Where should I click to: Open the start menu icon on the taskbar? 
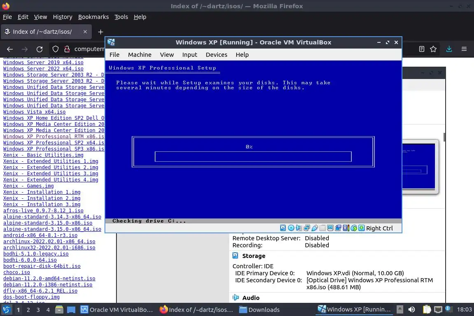(x=6, y=310)
